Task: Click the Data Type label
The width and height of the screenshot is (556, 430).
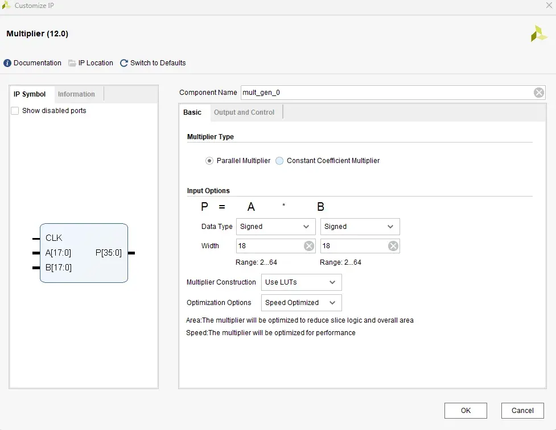Action: 217,227
